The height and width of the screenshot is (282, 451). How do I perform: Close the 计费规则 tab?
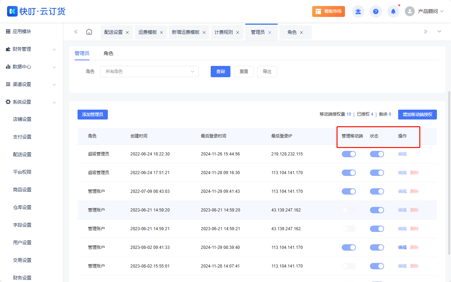(x=237, y=32)
